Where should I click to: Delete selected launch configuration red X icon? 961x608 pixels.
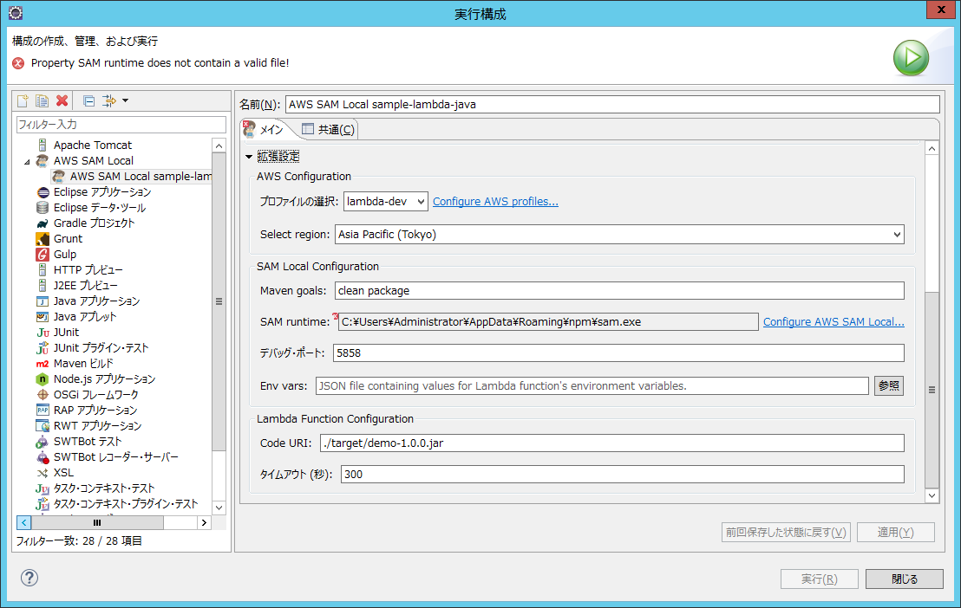[x=62, y=101]
